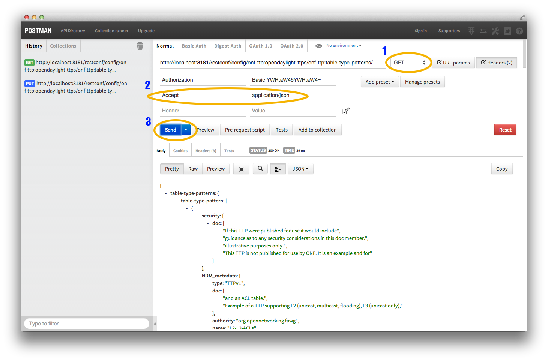
Task: Toggle the URL params editor
Action: pos(453,63)
